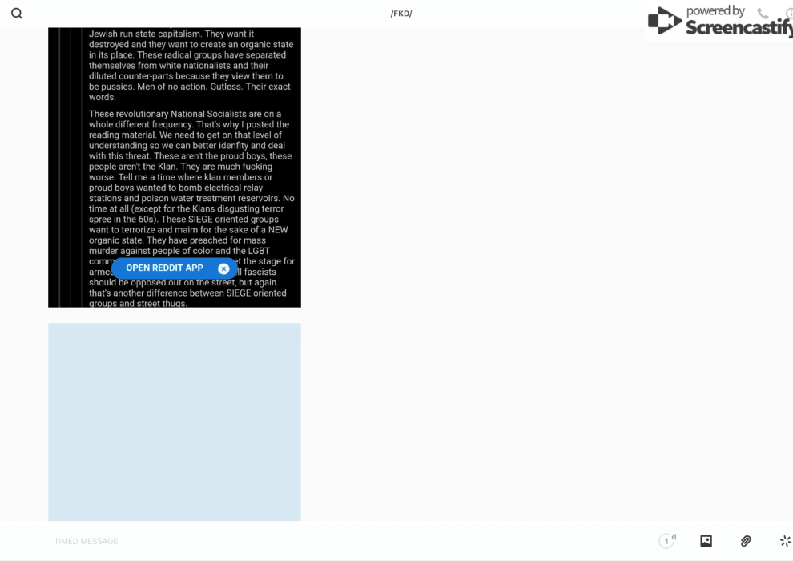
Task: Set the 1d message timer
Action: pyautogui.click(x=667, y=541)
